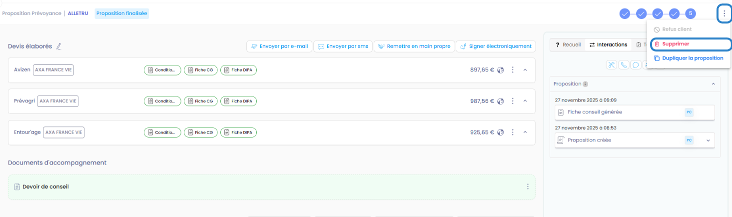Open Fiche CG for the Entour'age quote
This screenshot has height=217, width=732.
pyautogui.click(x=201, y=132)
